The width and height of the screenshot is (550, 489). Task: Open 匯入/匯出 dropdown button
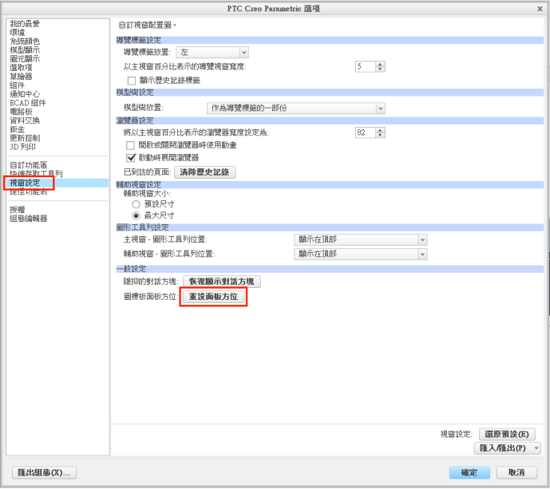[x=507, y=448]
